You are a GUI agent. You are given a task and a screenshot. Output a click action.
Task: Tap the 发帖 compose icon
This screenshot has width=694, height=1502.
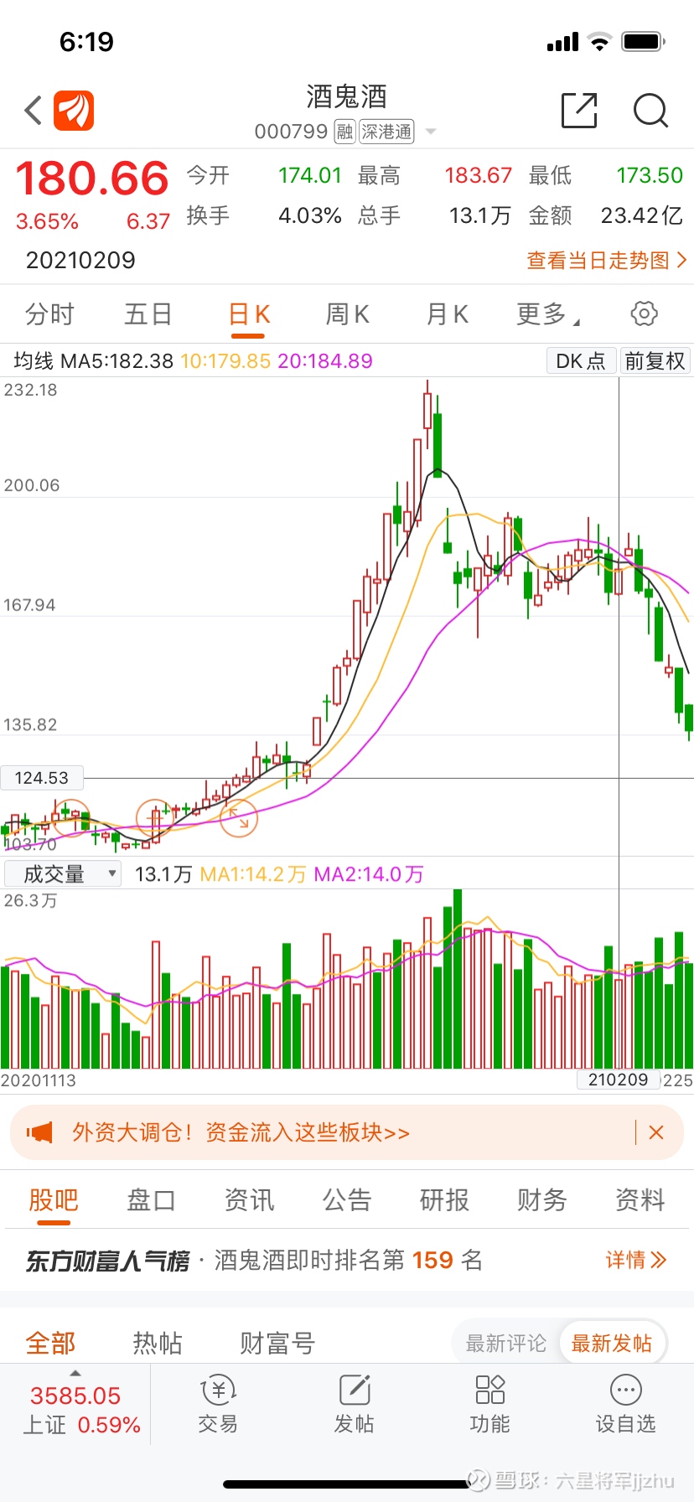pos(355,1391)
